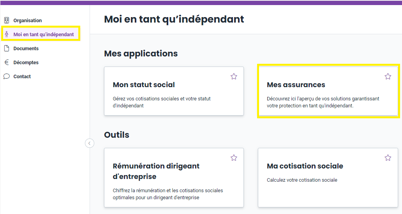Click the person icon for Moi en tant qu'indépendant

[7, 34]
